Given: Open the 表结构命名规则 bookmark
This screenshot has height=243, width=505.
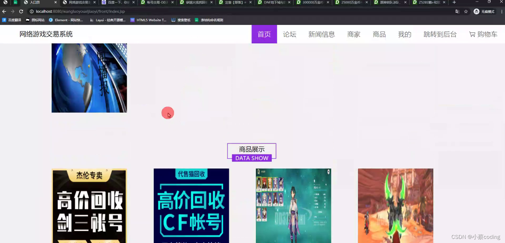Looking at the screenshot, I should pyautogui.click(x=209, y=20).
